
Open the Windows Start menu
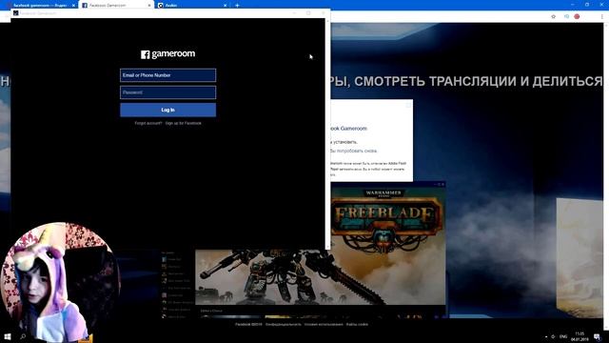(x=7, y=336)
